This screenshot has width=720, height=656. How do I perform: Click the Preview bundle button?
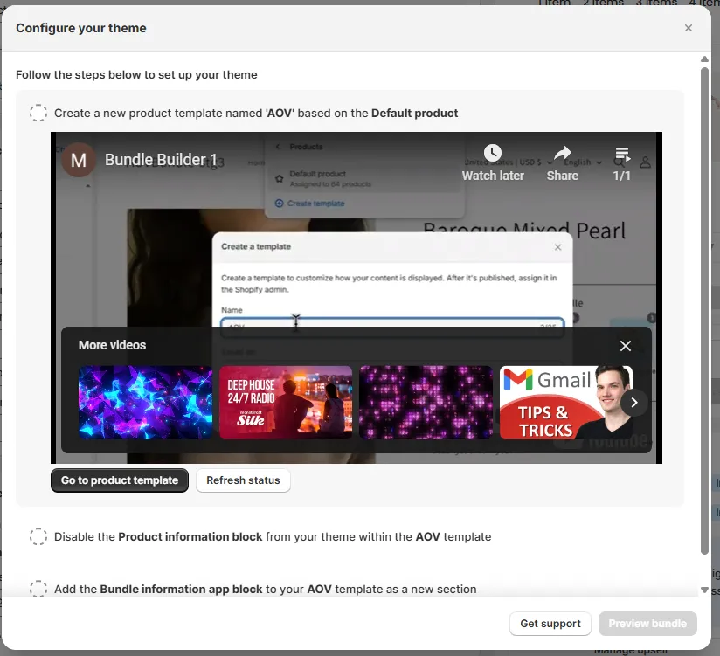(x=647, y=624)
